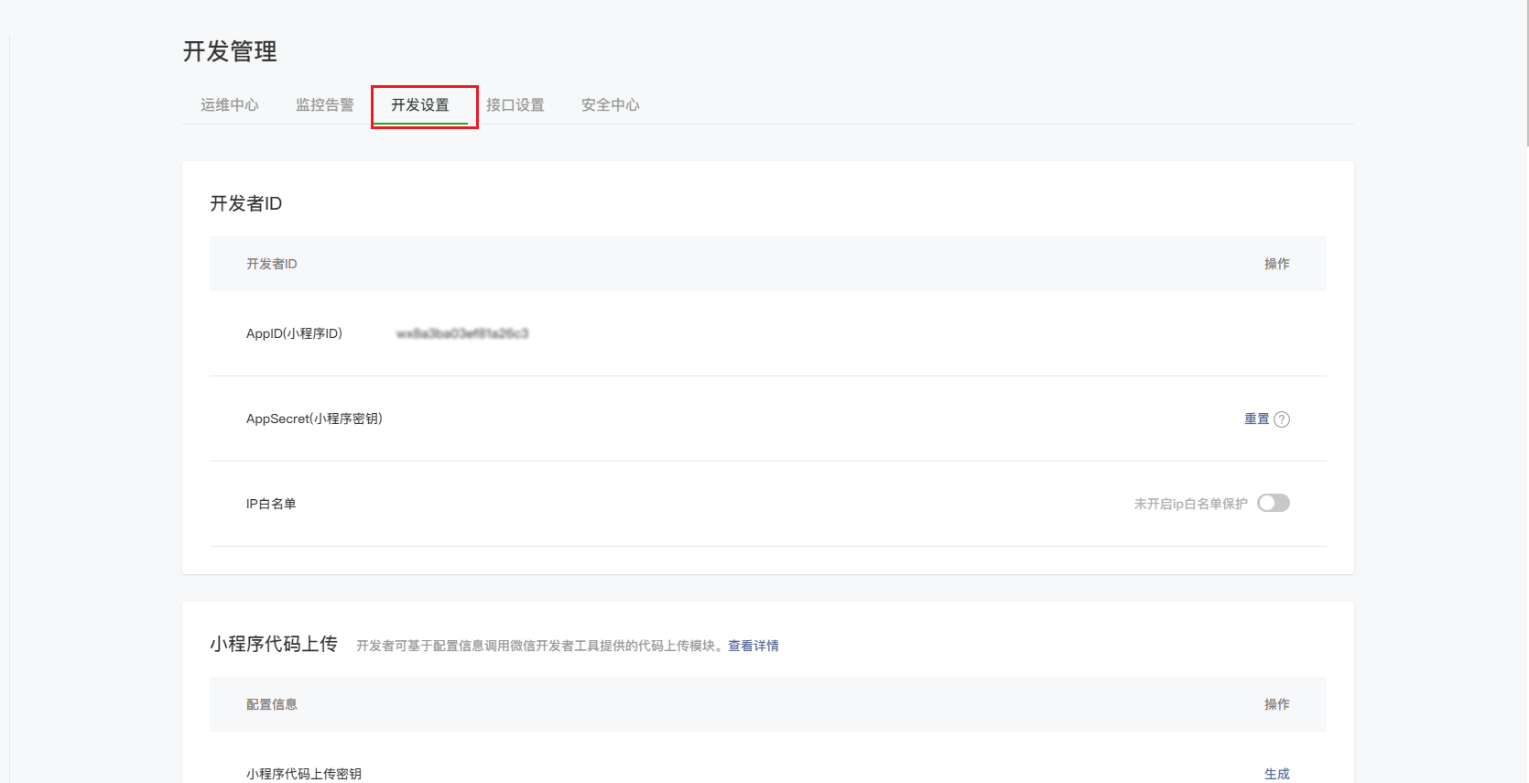Click 未开启ip白名单保护 status text
Viewport: 1529px width, 783px height.
coord(1190,504)
